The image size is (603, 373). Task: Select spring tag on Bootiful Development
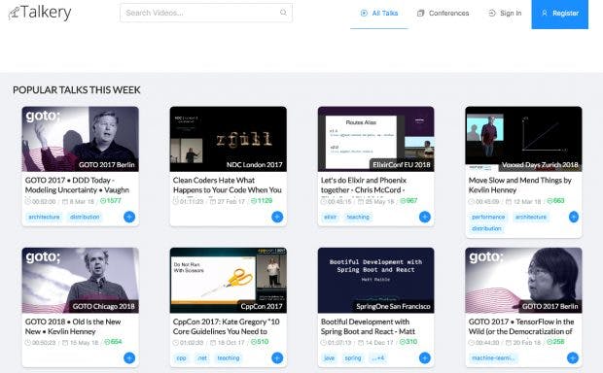tap(353, 358)
